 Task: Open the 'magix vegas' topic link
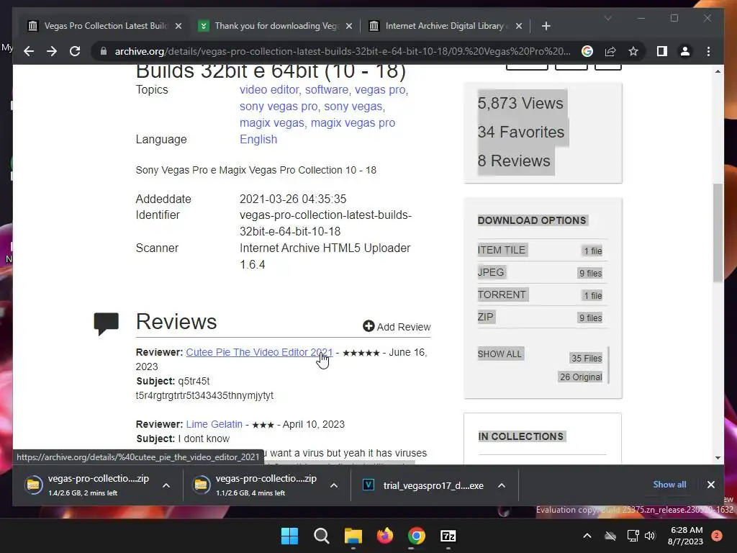coord(271,122)
